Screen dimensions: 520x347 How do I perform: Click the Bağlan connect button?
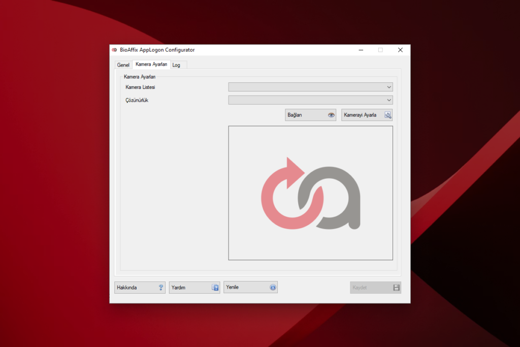point(310,115)
